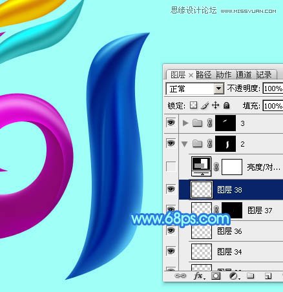283x292 pixels.
Task: Select the 图层 38 thumbnail
Action: coord(202,190)
